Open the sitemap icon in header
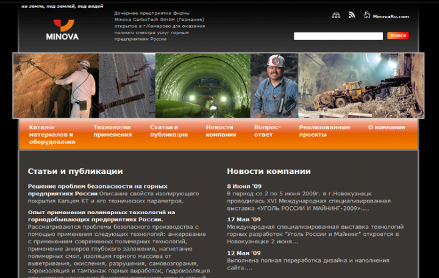 tap(336, 15)
